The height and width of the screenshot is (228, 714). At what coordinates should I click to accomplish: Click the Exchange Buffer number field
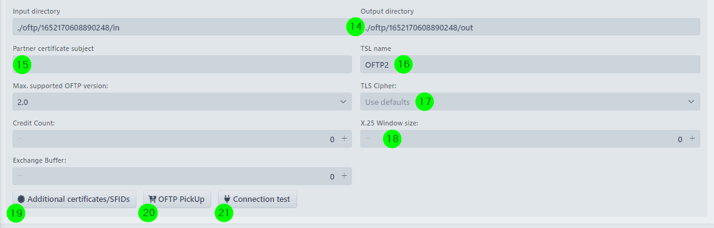point(182,176)
